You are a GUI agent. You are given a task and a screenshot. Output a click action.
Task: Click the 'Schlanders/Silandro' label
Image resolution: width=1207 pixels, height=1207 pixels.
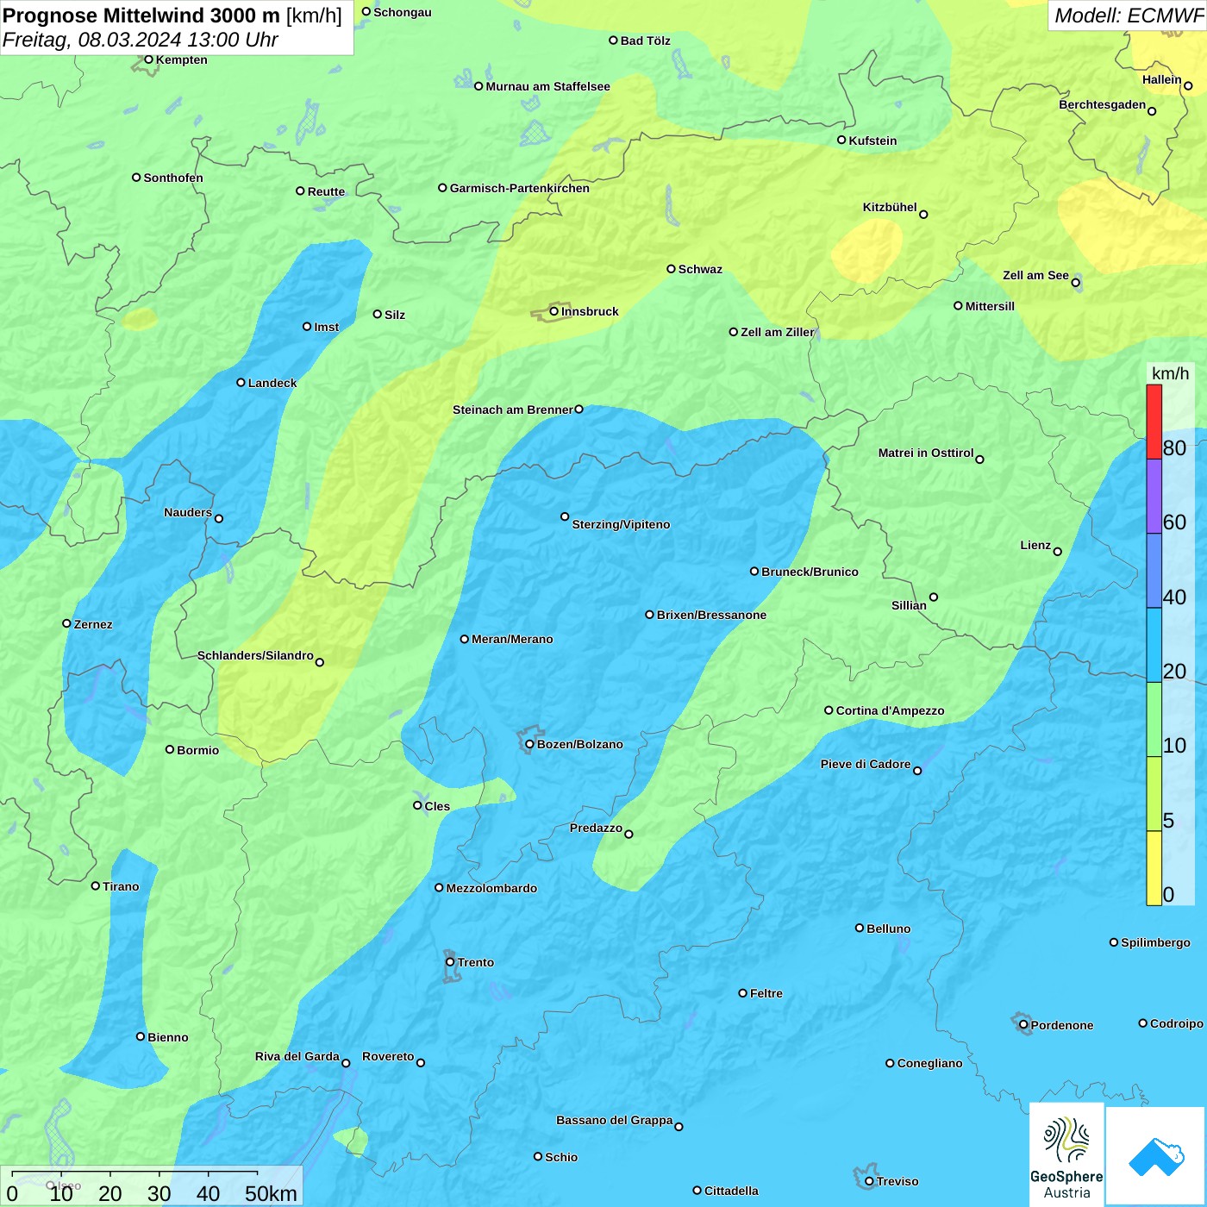[x=255, y=655]
